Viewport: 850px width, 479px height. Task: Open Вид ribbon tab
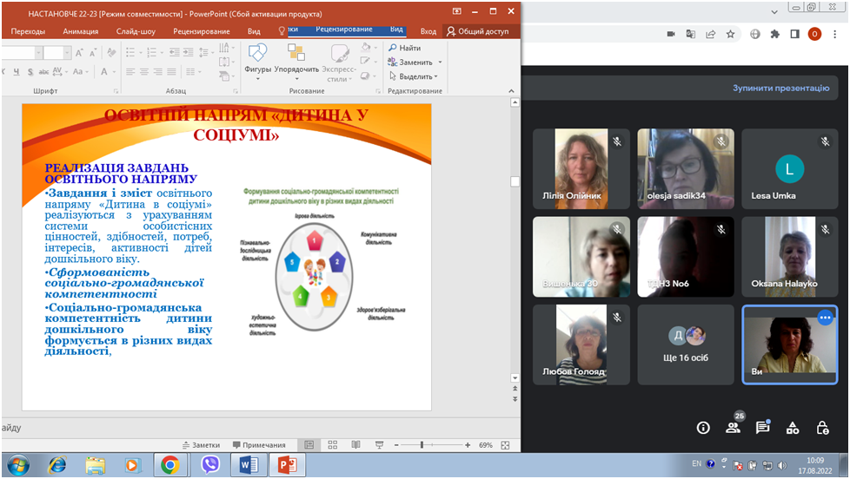255,31
